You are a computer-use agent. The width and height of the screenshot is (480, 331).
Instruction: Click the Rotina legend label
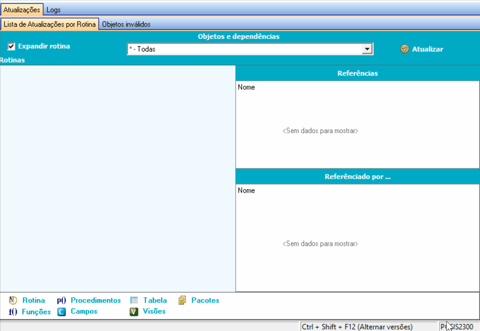pos(34,300)
